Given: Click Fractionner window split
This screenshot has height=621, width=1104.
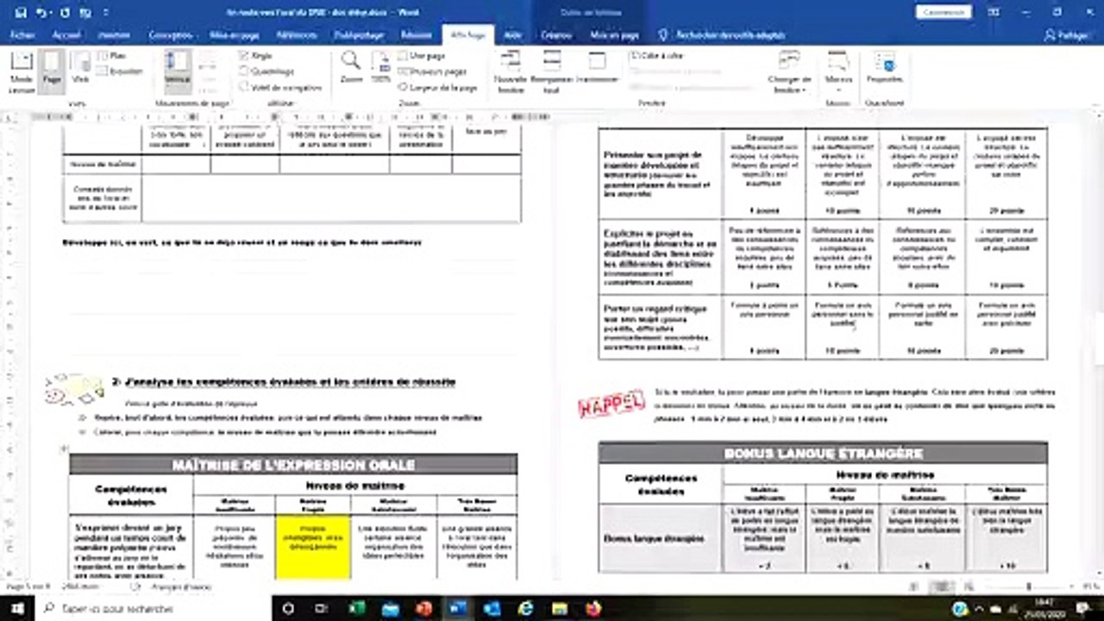Looking at the screenshot, I should pos(597,67).
